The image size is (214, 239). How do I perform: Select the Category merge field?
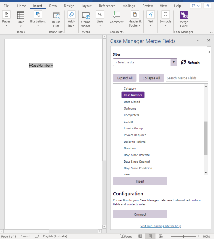[x=130, y=89]
